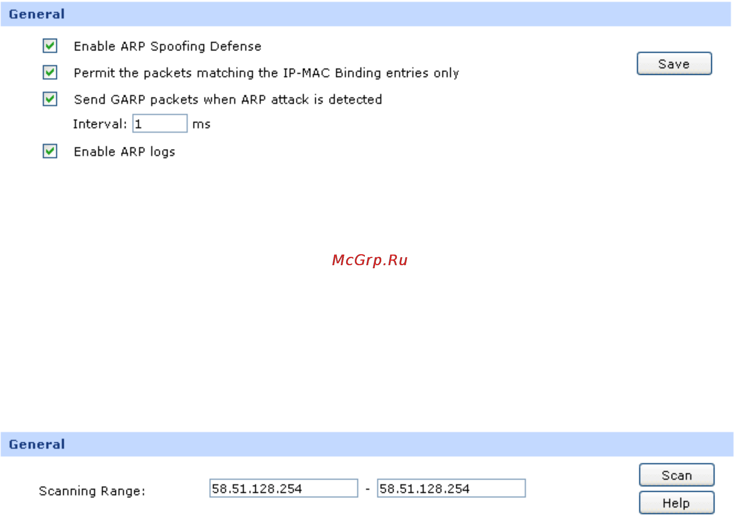Toggle Send GARP packets when attack detected
735x519 pixels.
(50, 99)
